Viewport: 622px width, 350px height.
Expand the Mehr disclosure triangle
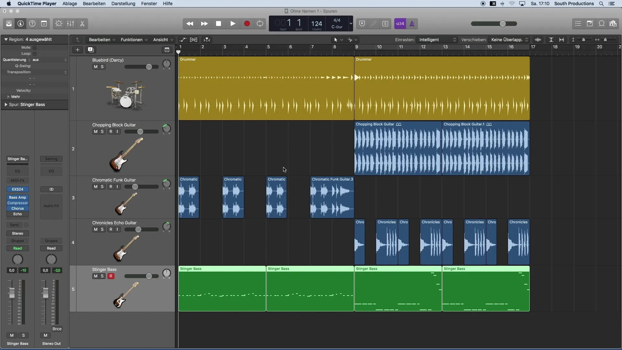(8, 97)
